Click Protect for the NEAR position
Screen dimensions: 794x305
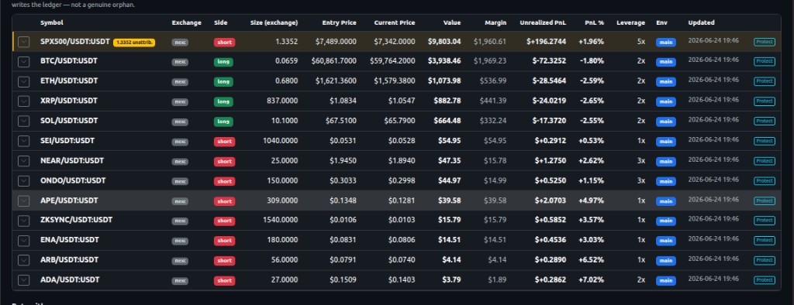click(x=764, y=161)
